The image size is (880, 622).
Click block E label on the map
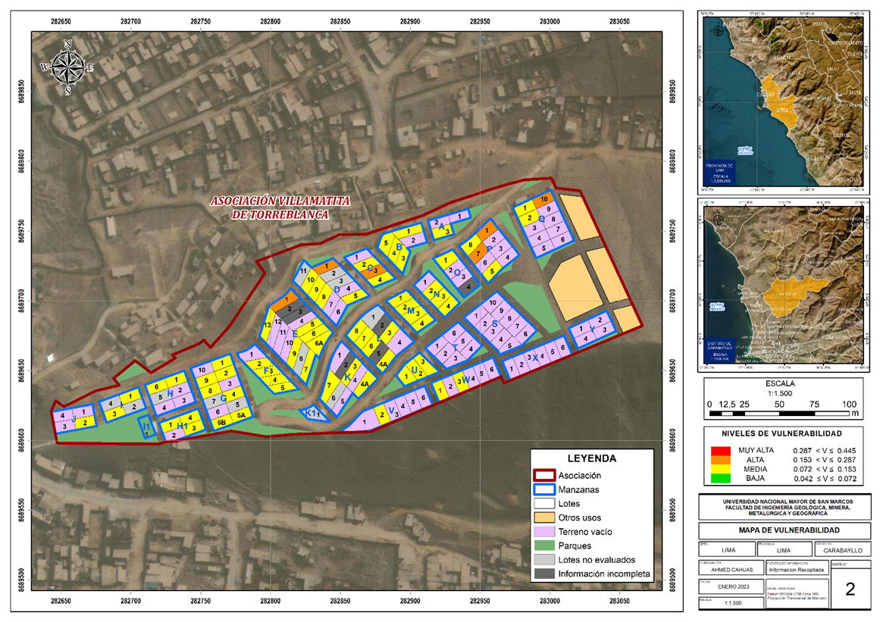295,333
